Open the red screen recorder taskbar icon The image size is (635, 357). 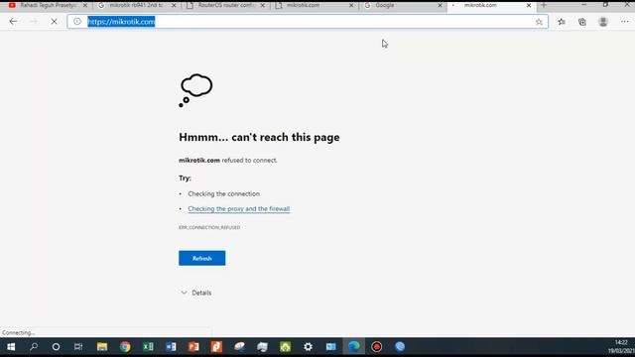377,347
